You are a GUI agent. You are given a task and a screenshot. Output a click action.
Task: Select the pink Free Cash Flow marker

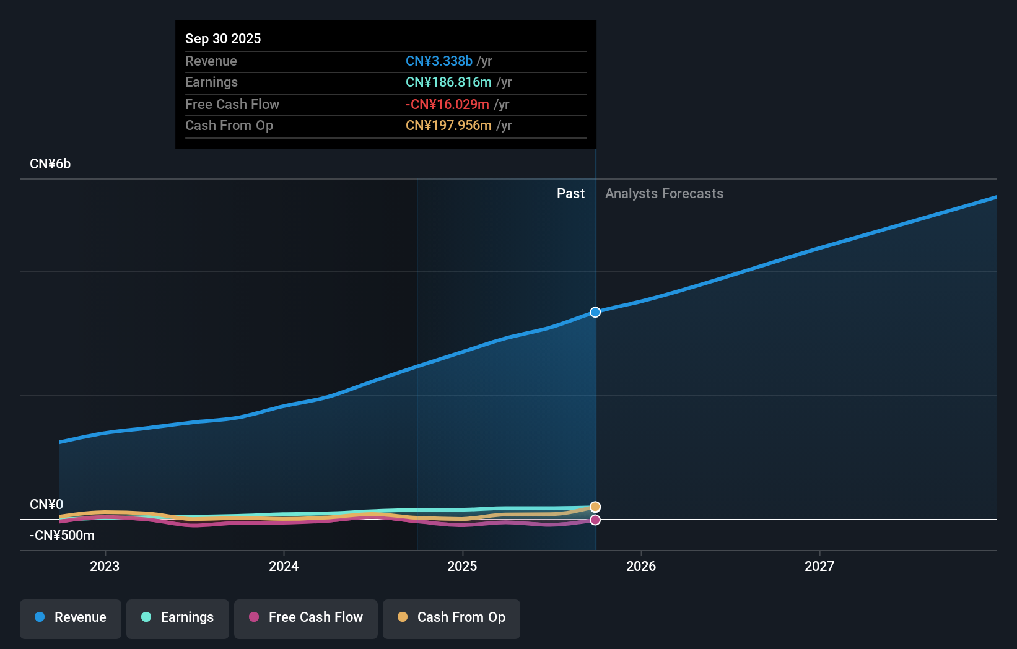point(595,520)
